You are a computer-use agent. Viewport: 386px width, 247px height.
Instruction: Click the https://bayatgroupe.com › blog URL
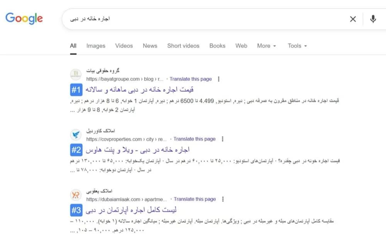pos(125,79)
